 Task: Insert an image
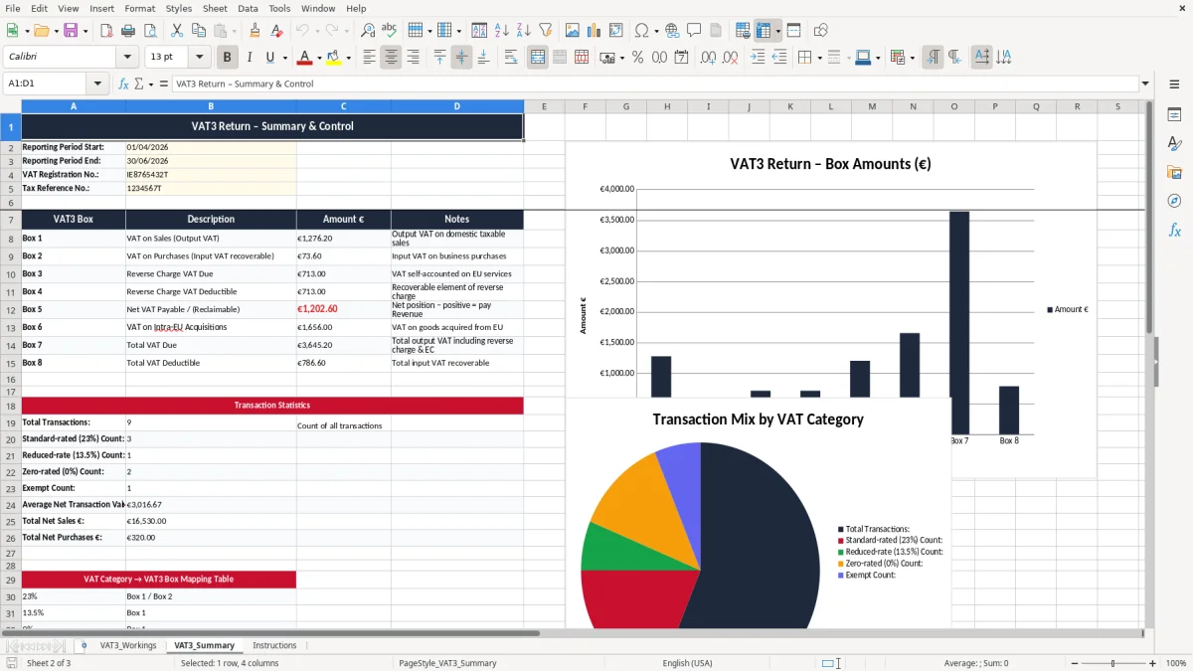[x=573, y=31]
